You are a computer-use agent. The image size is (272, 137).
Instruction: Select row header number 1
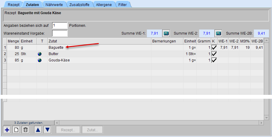(x=5, y=48)
